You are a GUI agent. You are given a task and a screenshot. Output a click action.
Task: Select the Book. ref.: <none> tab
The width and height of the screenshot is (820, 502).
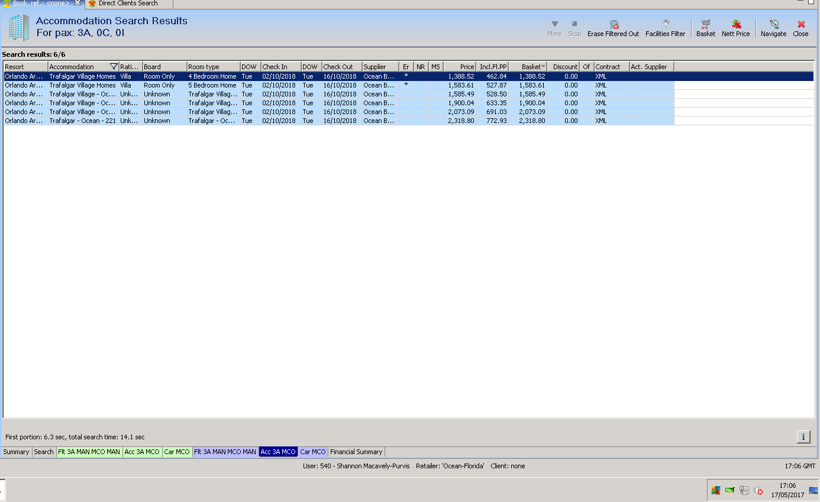(41, 4)
